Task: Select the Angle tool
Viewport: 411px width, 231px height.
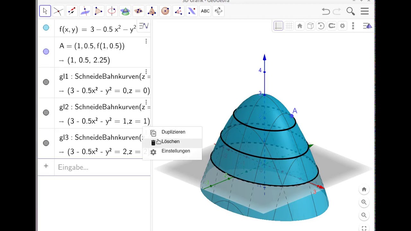Action: pos(179,11)
